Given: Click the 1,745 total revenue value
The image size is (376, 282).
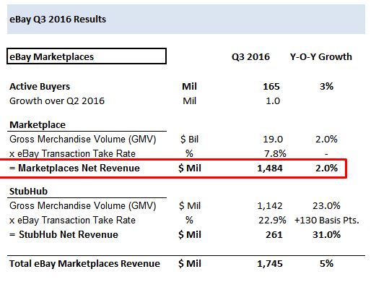Looking at the screenshot, I should 270,264.
